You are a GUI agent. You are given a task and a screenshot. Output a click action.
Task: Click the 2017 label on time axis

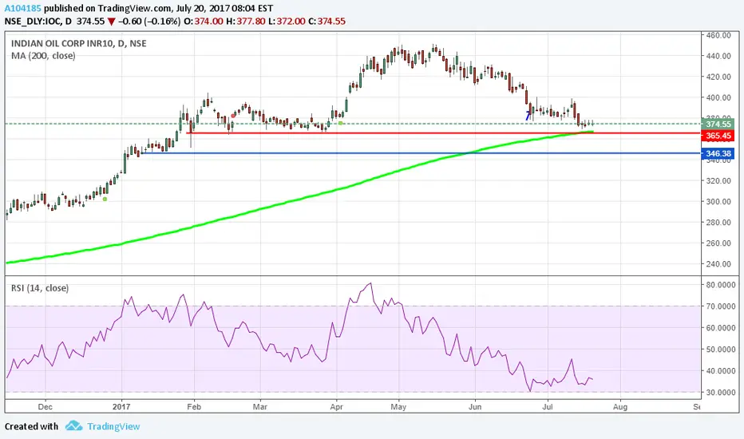[122, 407]
